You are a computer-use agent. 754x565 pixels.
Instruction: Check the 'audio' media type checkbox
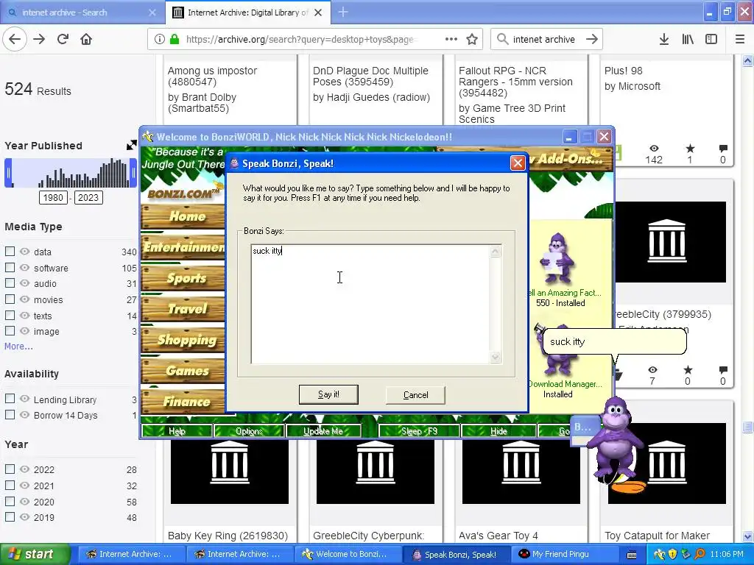click(10, 283)
